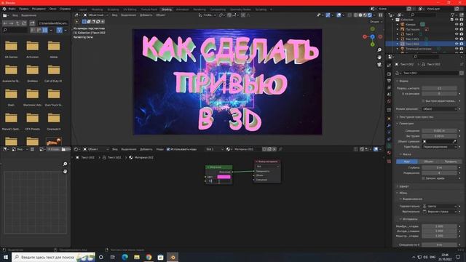The image size is (466, 262).
Task: Open the Окно menu in the top bar
Action: 52,9
